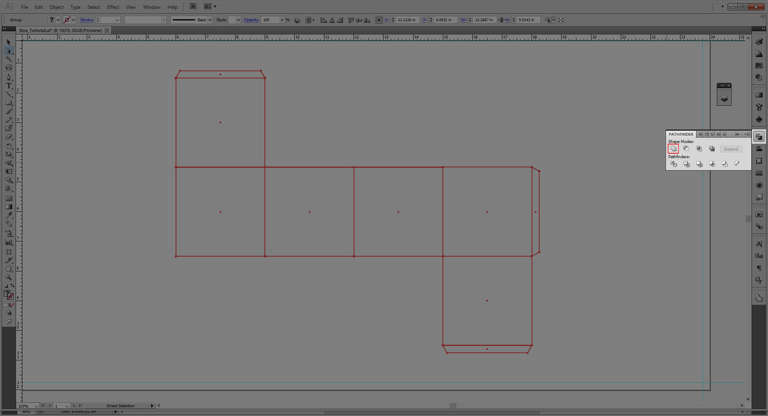Click Minus Front shape mode
This screenshot has height=416, width=768.
[x=686, y=149]
